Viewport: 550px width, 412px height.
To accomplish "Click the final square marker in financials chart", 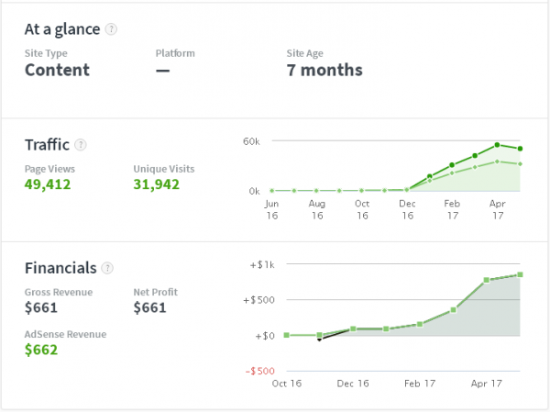I will coord(520,274).
